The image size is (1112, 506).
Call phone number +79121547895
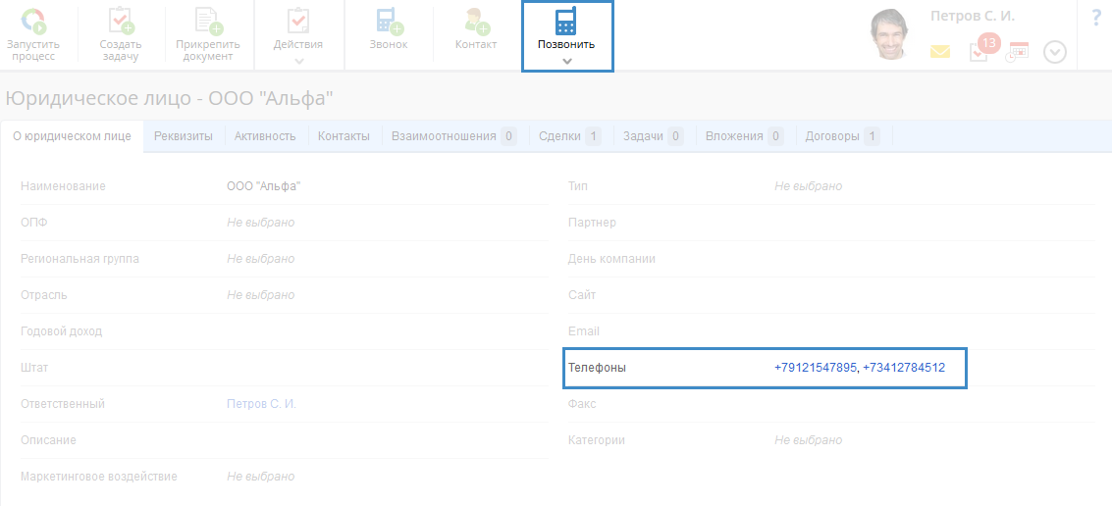click(815, 368)
